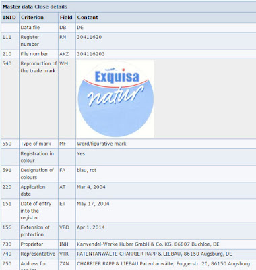Click the 'Extension of protection' criterion
The image size is (256, 270).
(x=35, y=231)
